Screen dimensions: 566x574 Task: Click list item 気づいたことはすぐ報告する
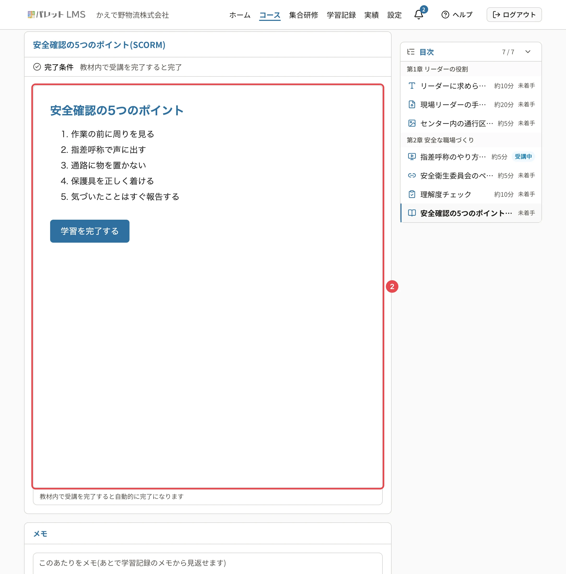pos(125,197)
